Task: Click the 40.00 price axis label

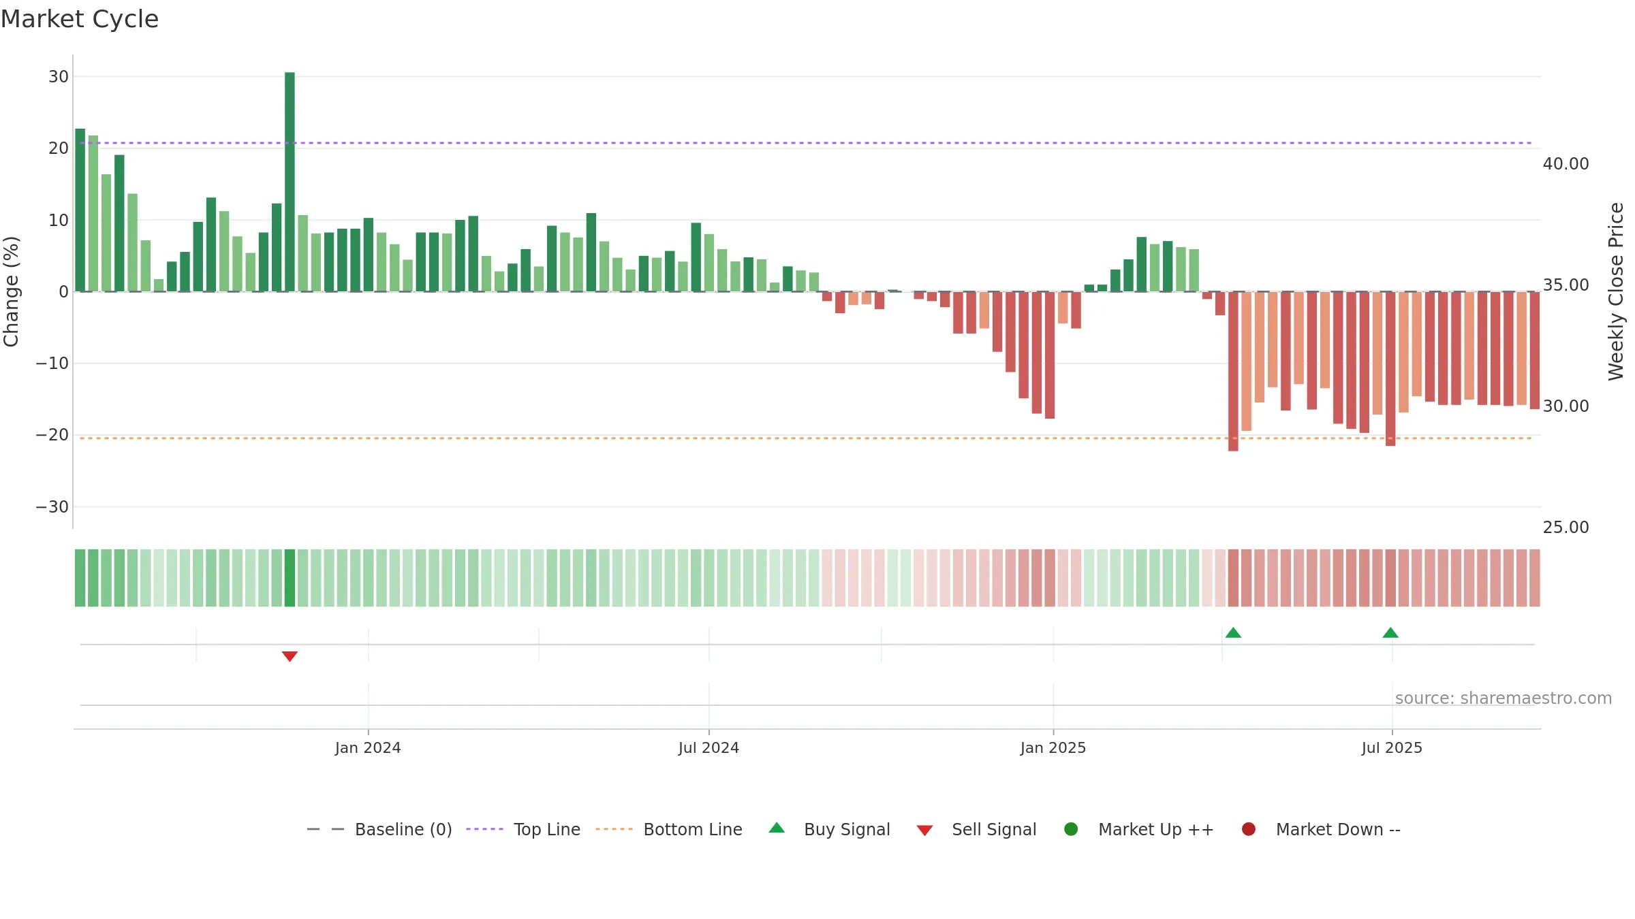Action: [x=1566, y=164]
